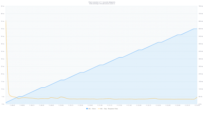The width and height of the screenshot is (203, 114).
Task: Click the 11:52:30 label on the time axis
Action: (x=158, y=105)
